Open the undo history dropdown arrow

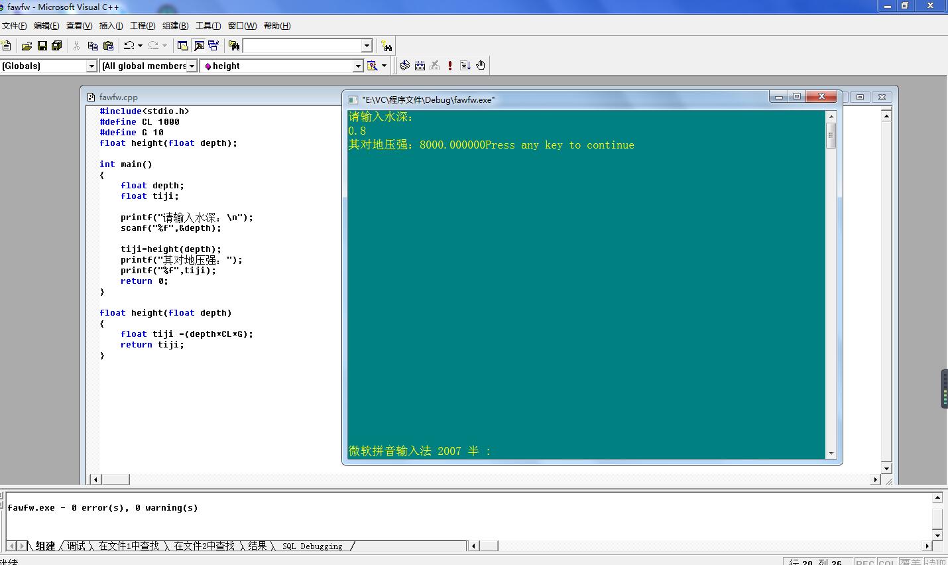click(x=140, y=46)
